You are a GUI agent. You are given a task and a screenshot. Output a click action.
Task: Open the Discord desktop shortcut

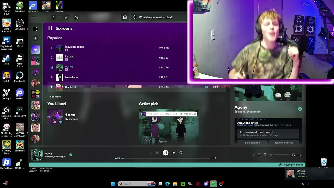coord(20,94)
